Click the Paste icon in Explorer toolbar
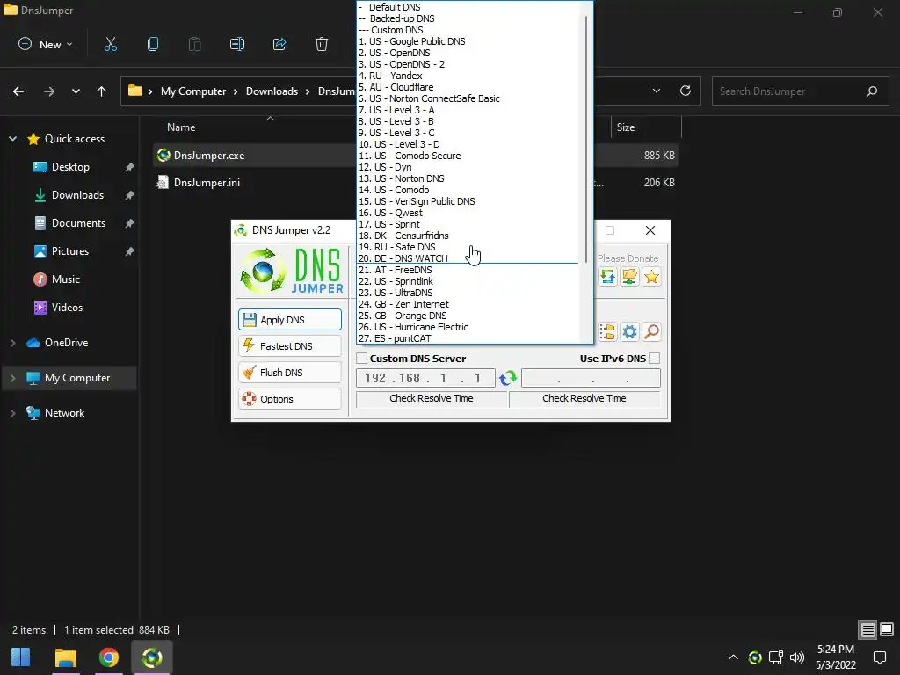 coord(195,44)
